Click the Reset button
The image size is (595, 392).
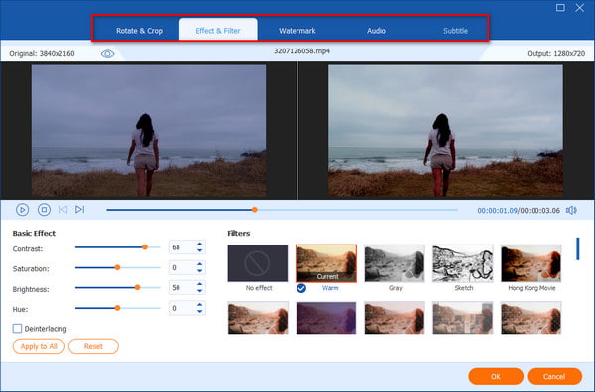pyautogui.click(x=93, y=346)
